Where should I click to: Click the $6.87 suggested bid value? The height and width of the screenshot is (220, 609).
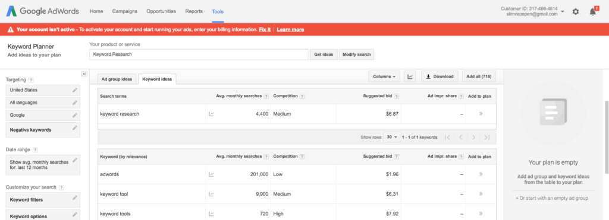pyautogui.click(x=392, y=114)
